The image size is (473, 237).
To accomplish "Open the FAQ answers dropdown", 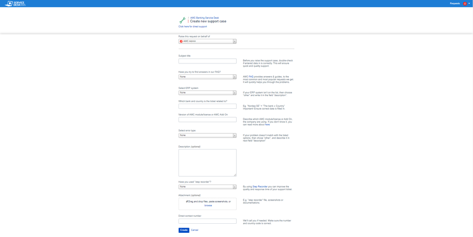I will pos(207,77).
